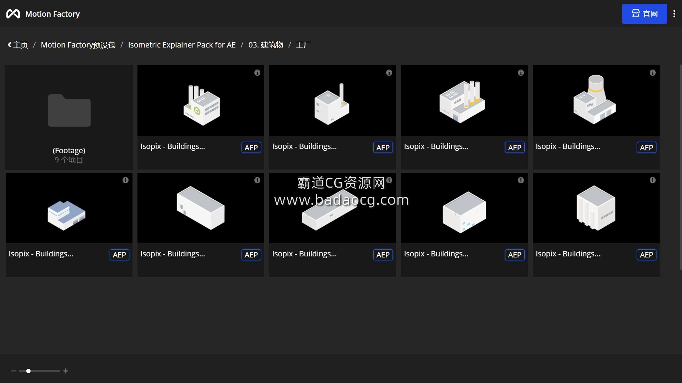Decrease thumbnail size with minus icon
The height and width of the screenshot is (383, 682).
pos(13,371)
